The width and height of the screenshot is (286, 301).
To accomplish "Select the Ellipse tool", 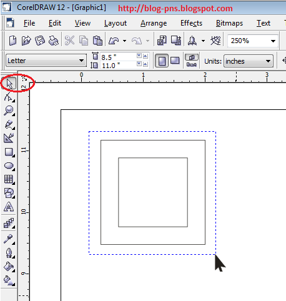I will tap(9, 166).
